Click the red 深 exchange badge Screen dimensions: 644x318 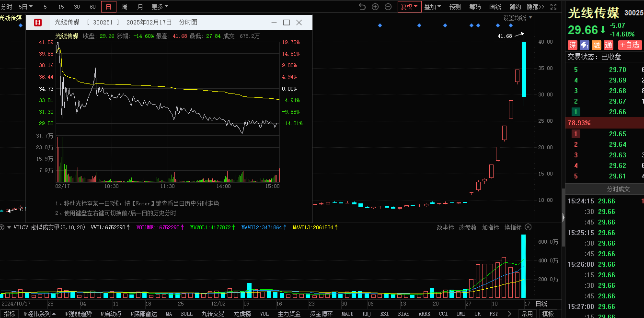pos(572,45)
